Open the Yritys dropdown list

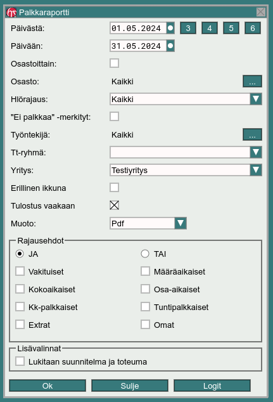pyautogui.click(x=256, y=170)
